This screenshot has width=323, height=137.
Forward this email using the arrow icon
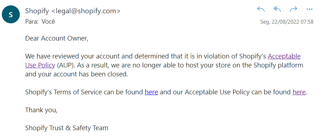tap(294, 9)
